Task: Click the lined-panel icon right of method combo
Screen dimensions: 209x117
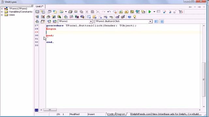Action: click(x=156, y=21)
